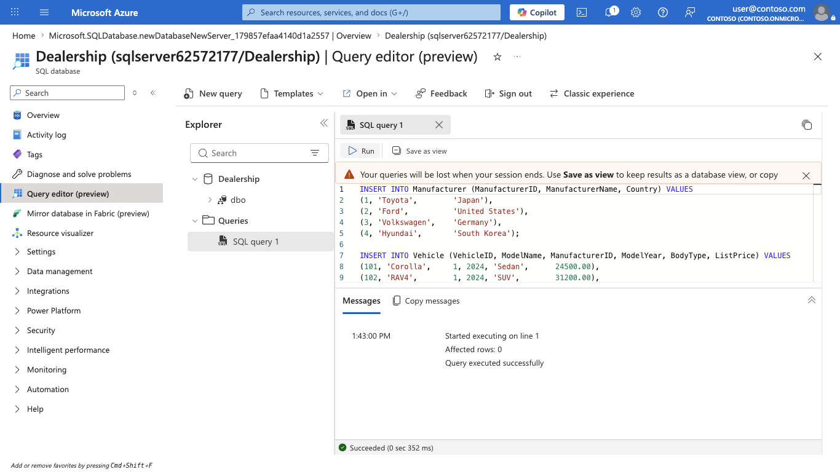Expand the dbo schema node
Image resolution: width=840 pixels, height=472 pixels.
(x=210, y=200)
